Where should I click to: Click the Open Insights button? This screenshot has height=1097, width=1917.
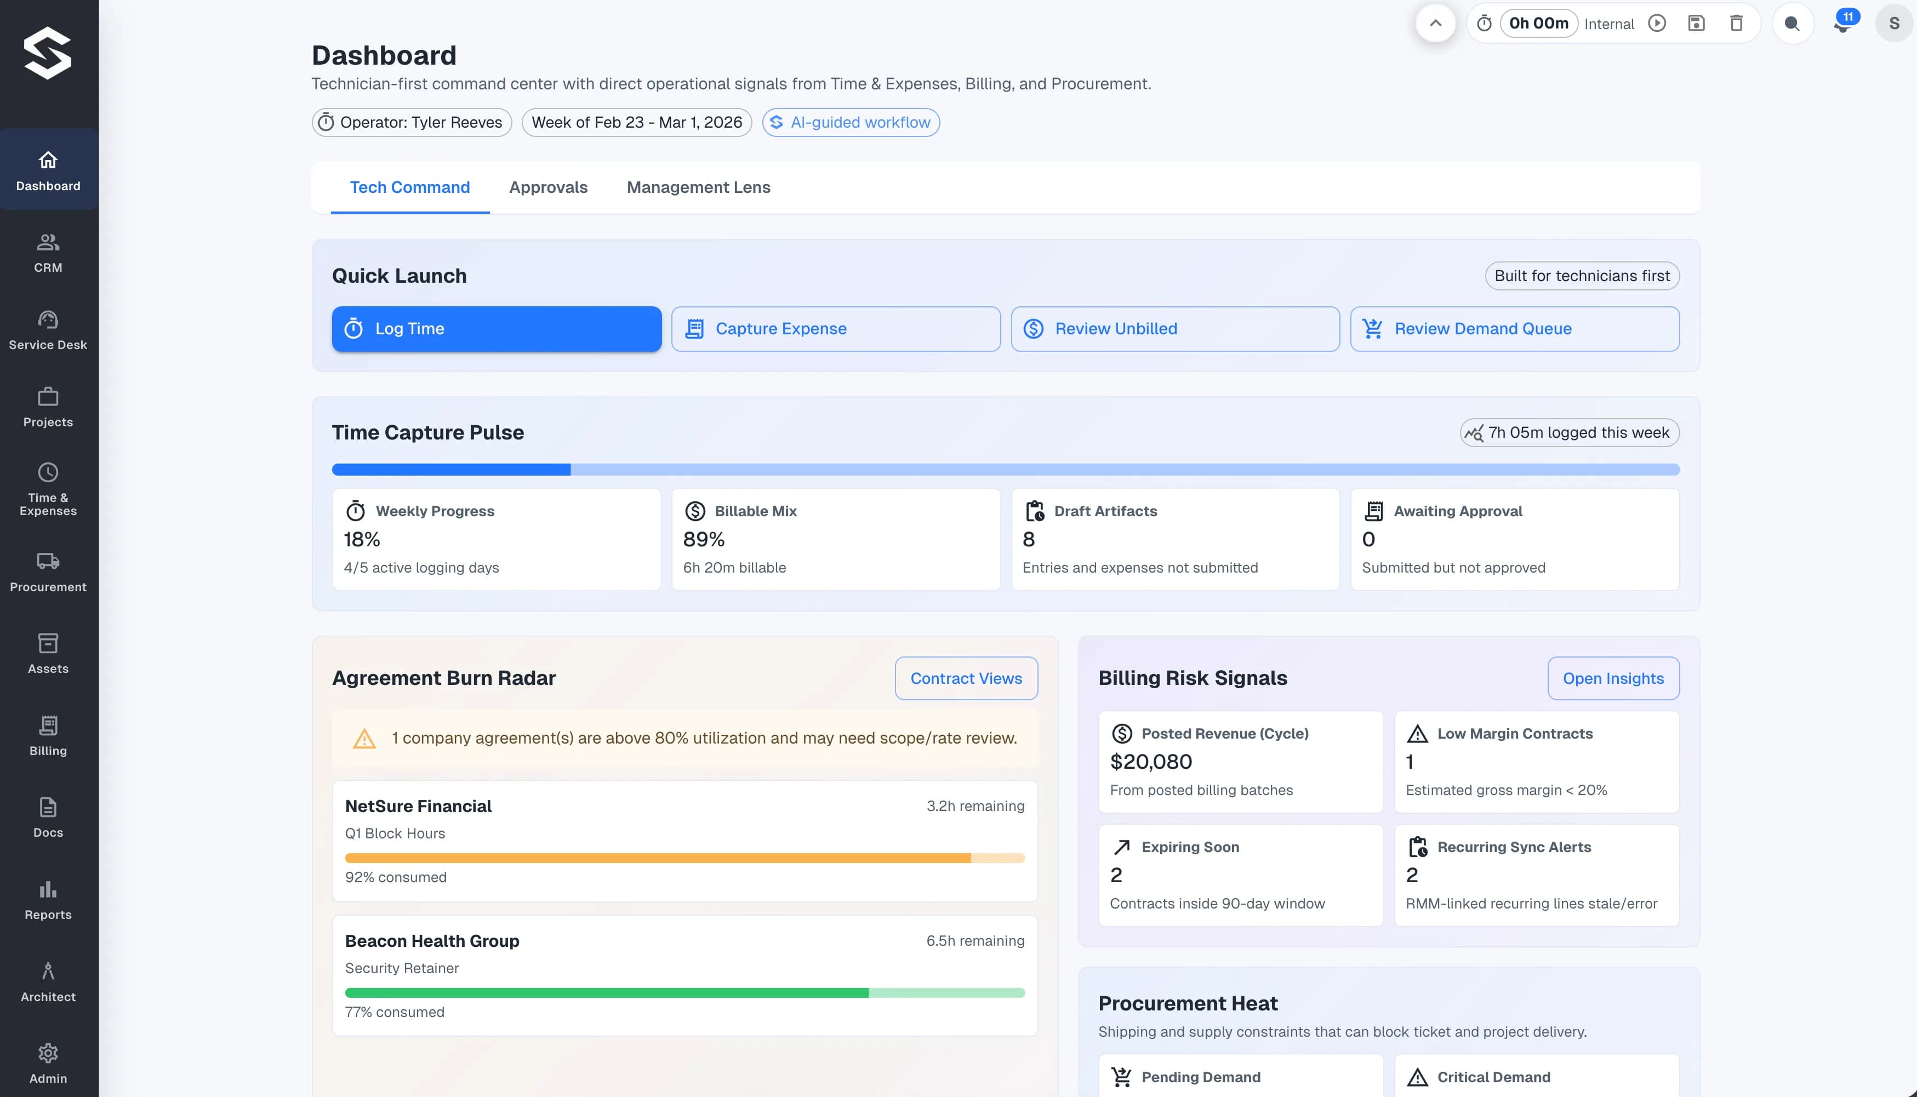point(1612,678)
